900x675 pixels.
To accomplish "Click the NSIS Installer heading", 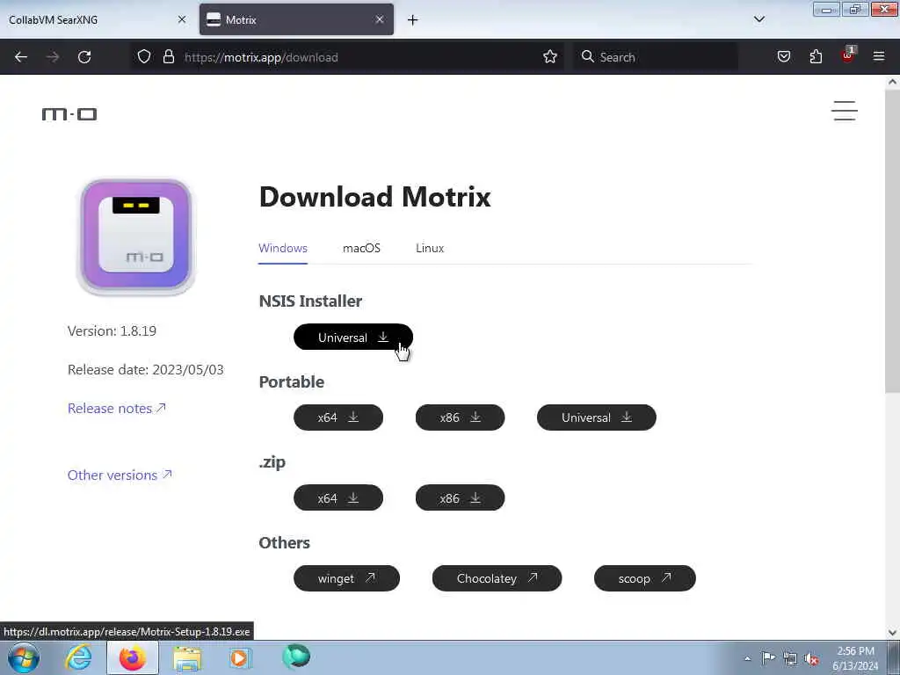I will pyautogui.click(x=310, y=301).
